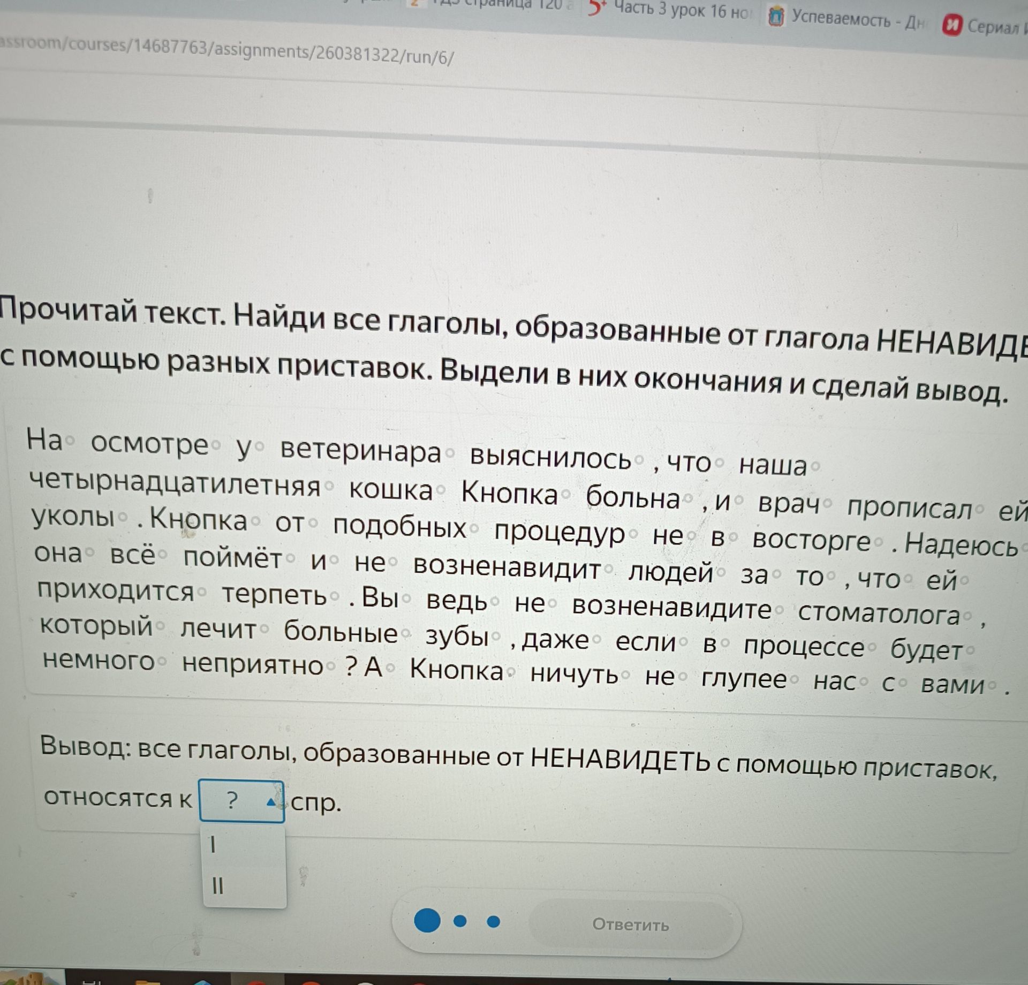The image size is (1028, 985).
Task: Select the word 'кошка' in text
Action: [391, 489]
